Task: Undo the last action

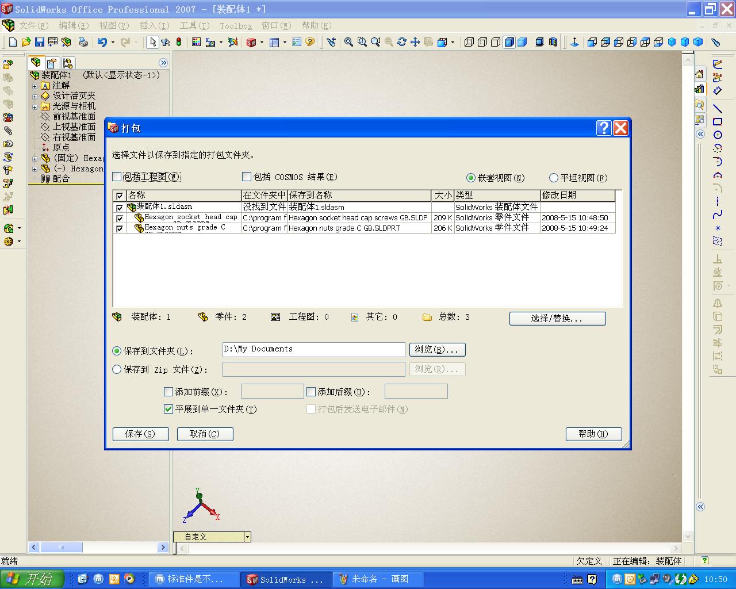Action: [x=102, y=42]
